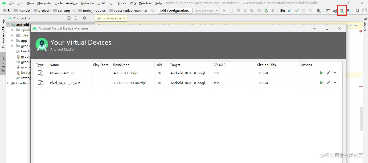This screenshot has width=368, height=163.
Task: Click Attach Debugger to Android Process icon
Action: pos(266,11)
